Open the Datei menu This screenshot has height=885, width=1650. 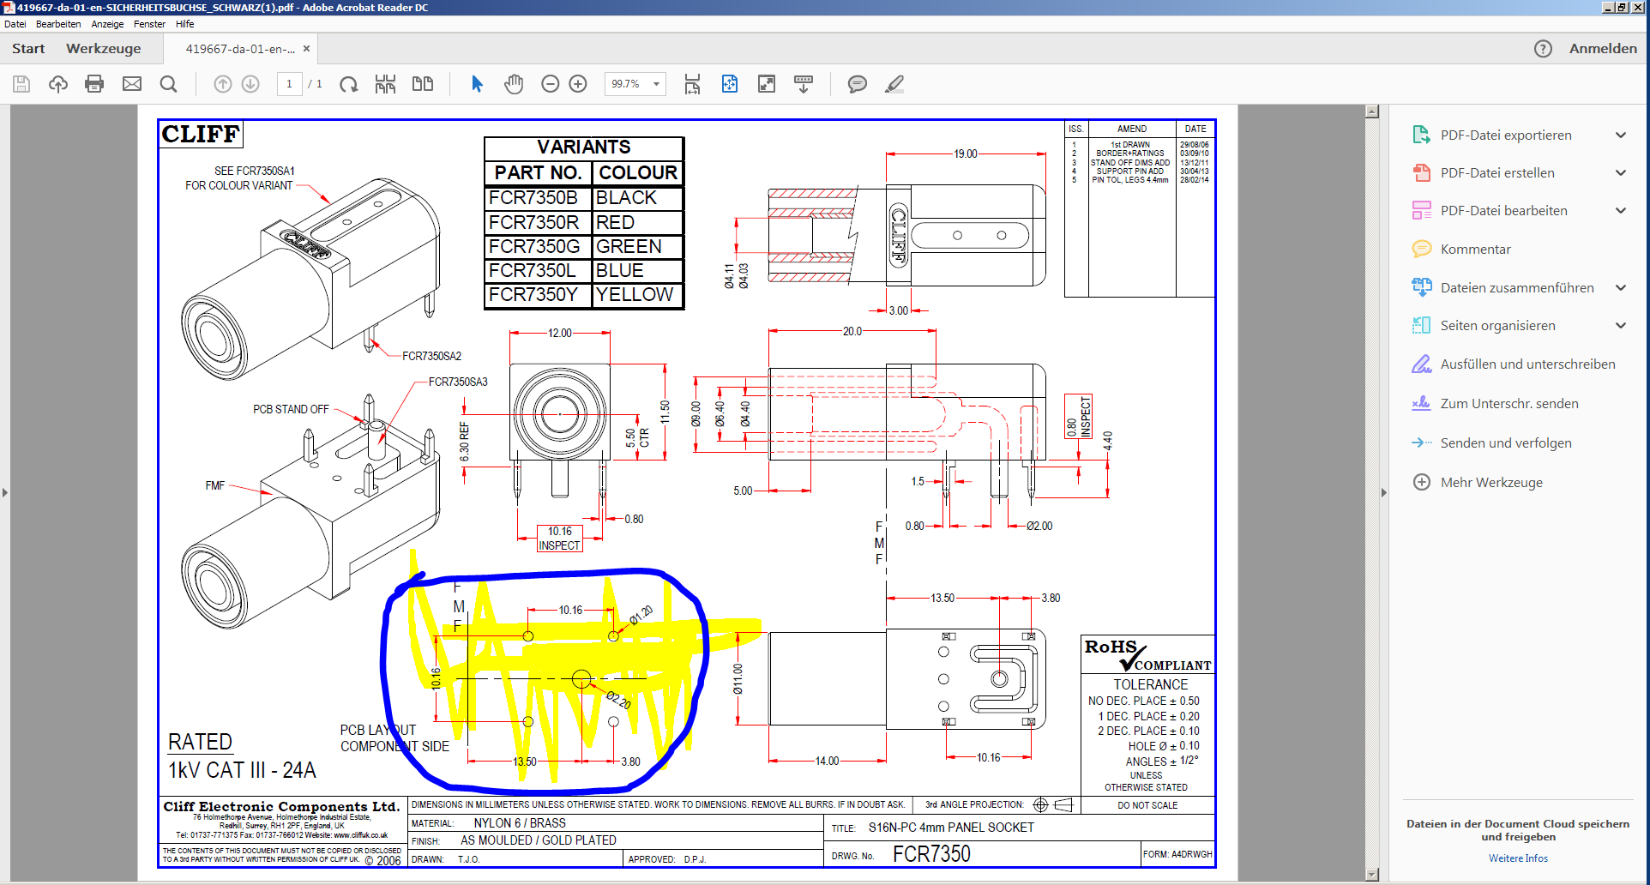(x=15, y=24)
